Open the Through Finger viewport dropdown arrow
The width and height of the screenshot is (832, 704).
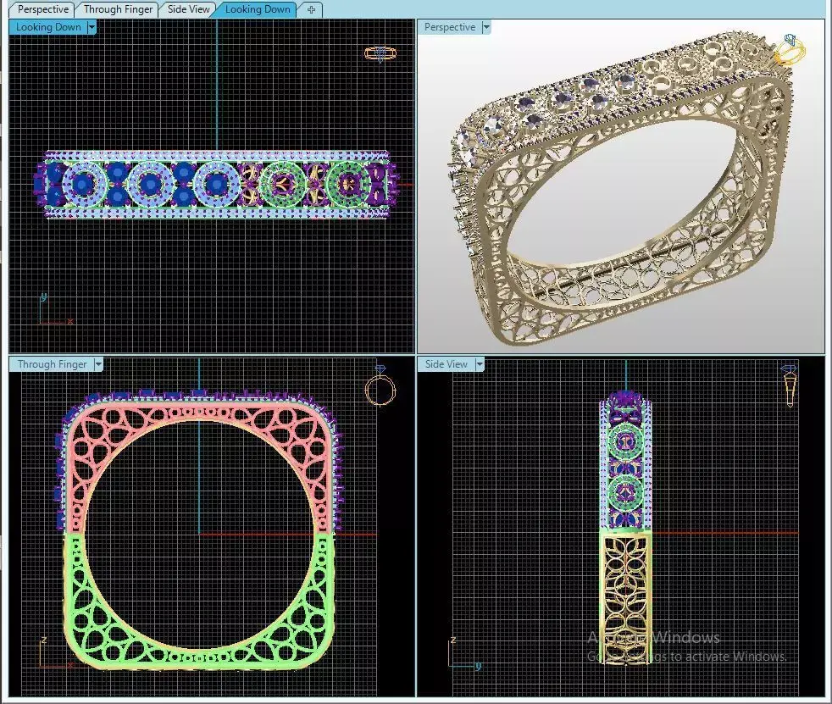point(98,364)
